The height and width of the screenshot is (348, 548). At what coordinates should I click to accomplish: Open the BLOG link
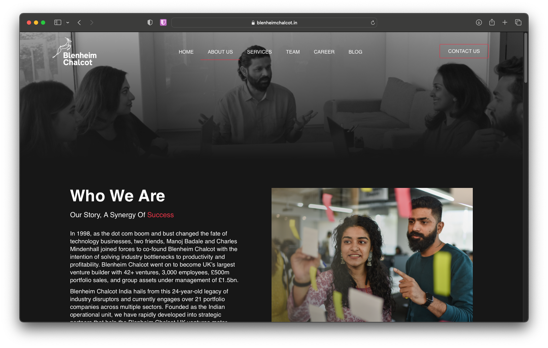(355, 52)
